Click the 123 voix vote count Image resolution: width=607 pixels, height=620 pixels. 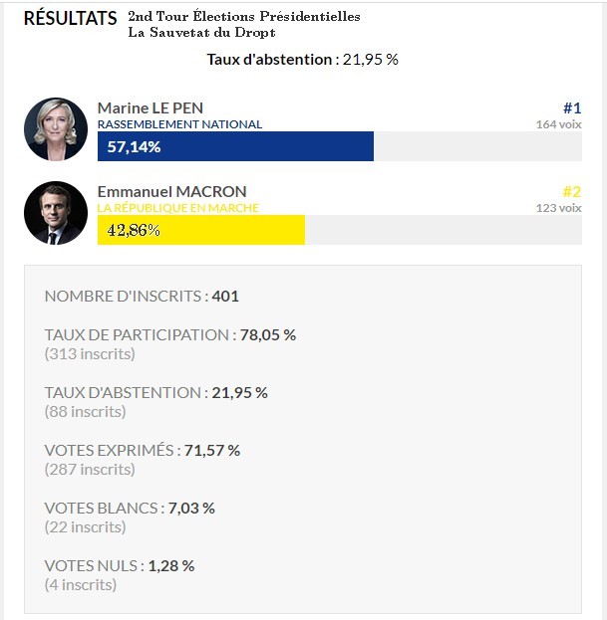point(558,208)
